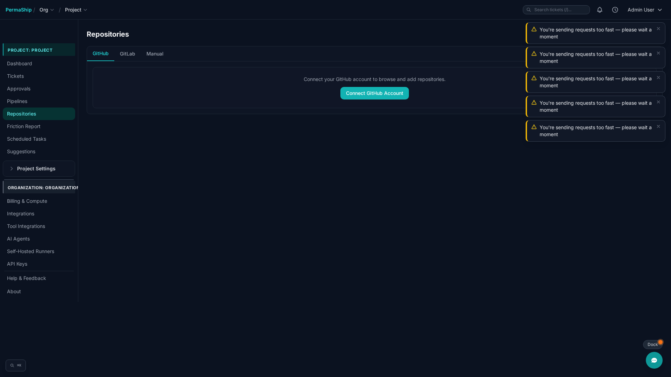Screen dimensions: 671x377
Task: Dismiss the topmost rate-limit warning toast
Action: [x=658, y=29]
